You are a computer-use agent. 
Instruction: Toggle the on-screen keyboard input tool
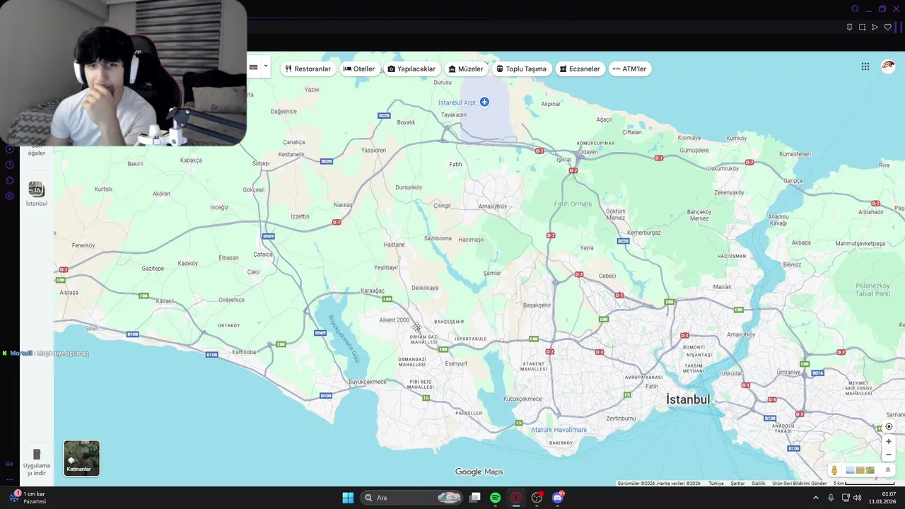click(254, 67)
